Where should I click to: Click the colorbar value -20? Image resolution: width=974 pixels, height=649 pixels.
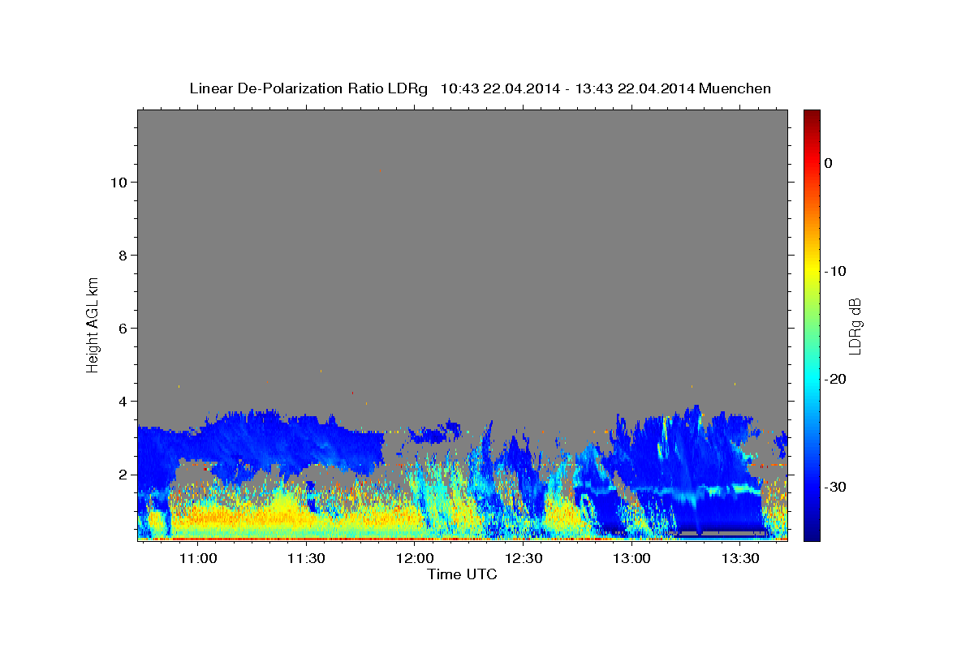(836, 379)
